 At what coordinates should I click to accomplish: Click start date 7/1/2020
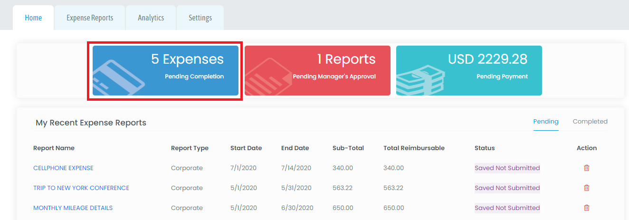tap(244, 168)
